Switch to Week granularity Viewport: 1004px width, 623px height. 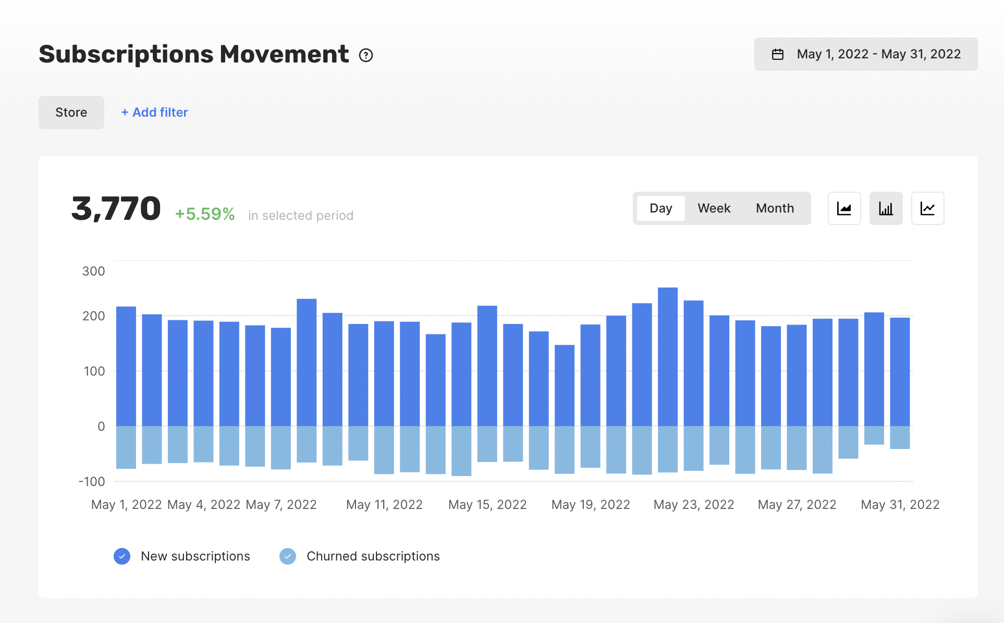tap(714, 208)
